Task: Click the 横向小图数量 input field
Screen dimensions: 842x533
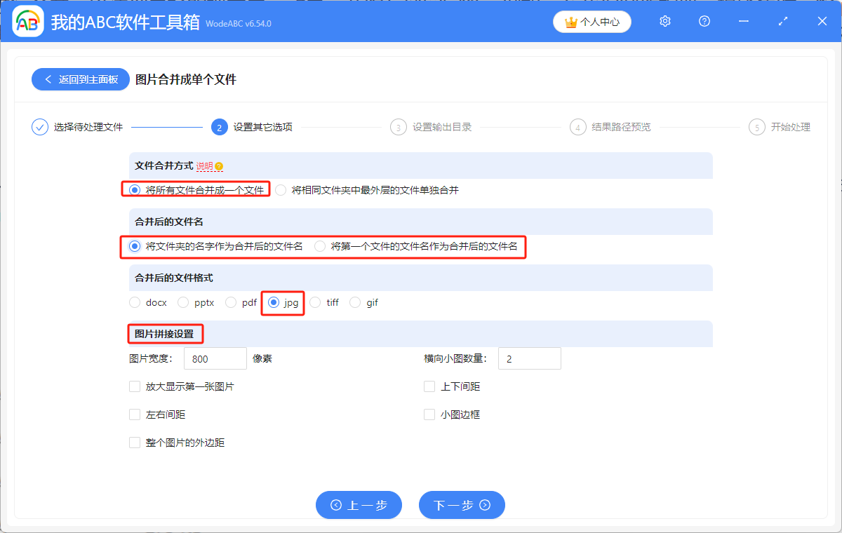Action: 529,358
